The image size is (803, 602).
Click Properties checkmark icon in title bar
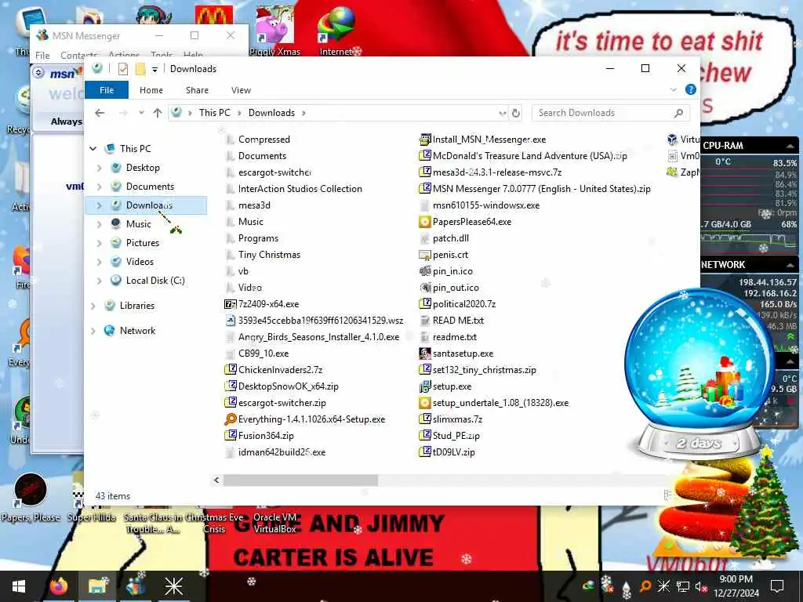tap(123, 69)
